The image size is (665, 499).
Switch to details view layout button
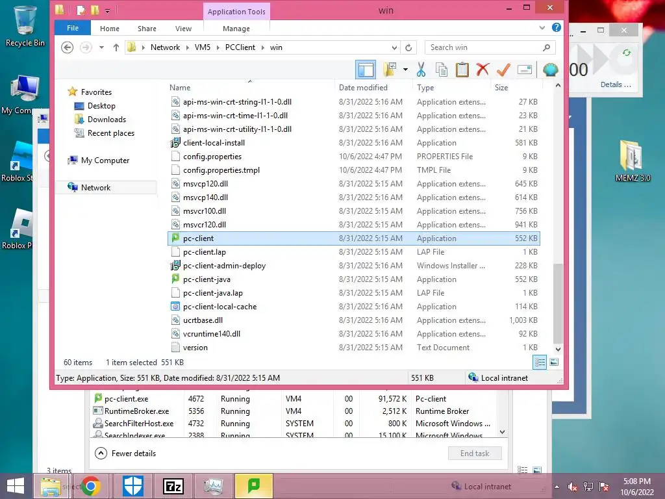540,363
